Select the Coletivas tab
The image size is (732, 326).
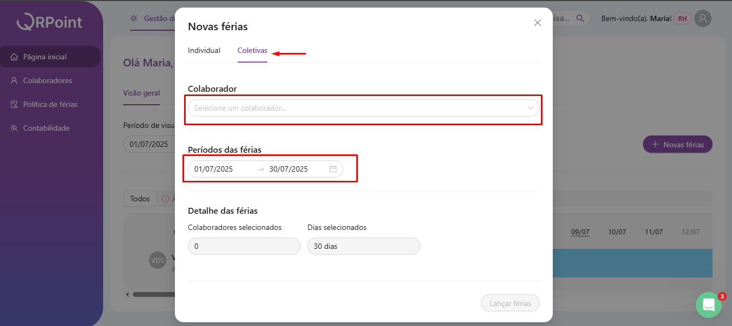click(252, 51)
